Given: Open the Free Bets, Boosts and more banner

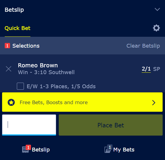Looking at the screenshot, I should pos(82,102).
